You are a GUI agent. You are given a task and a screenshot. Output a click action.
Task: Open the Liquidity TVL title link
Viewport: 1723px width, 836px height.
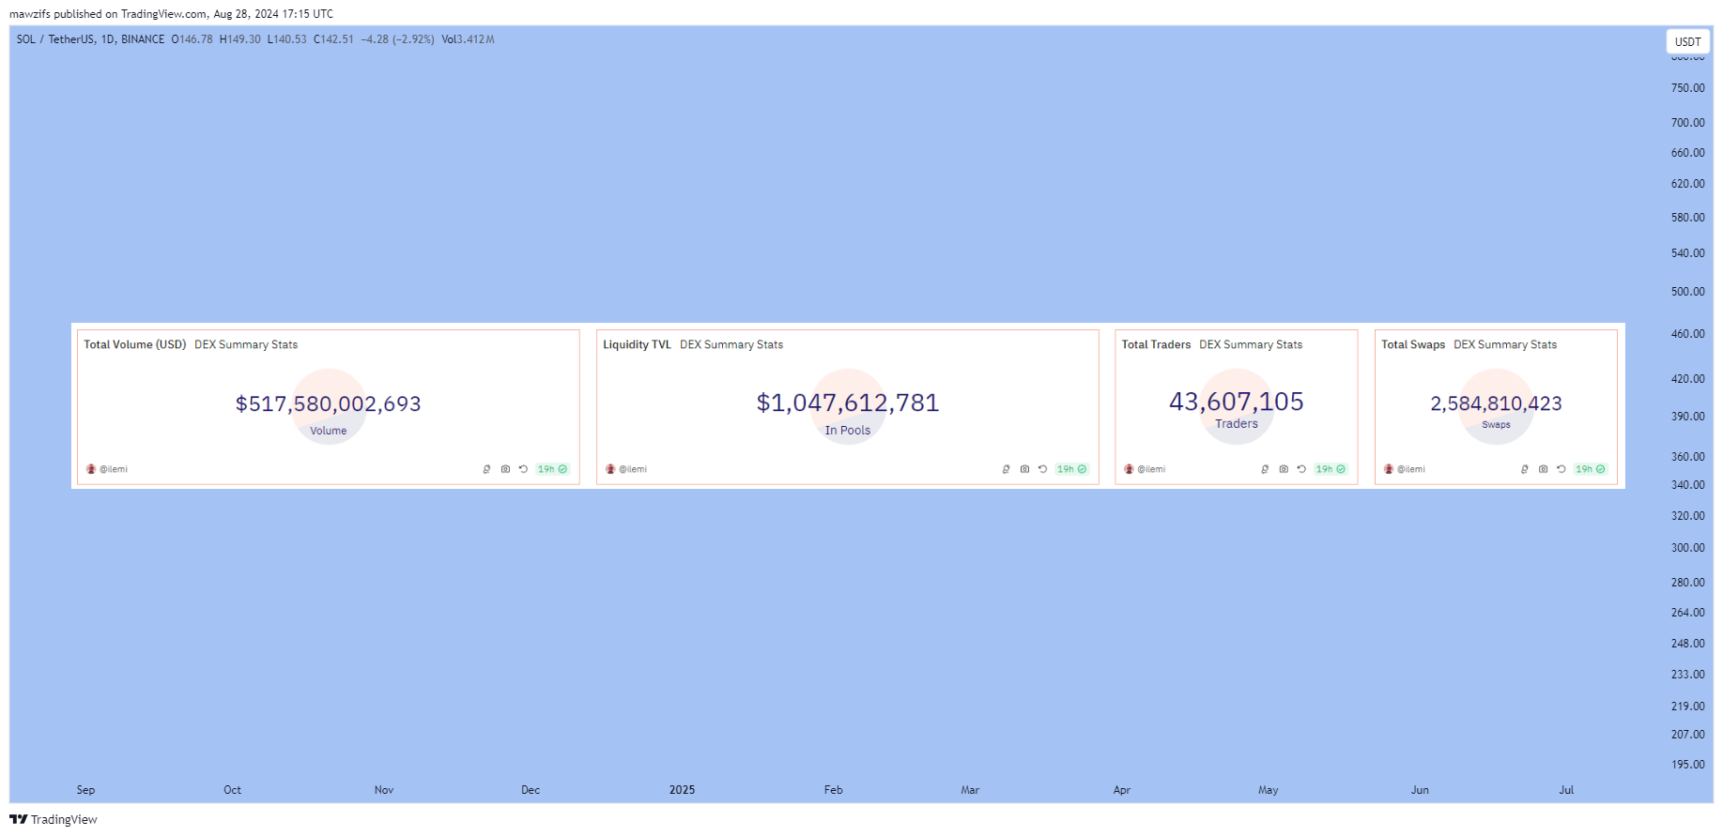point(637,344)
